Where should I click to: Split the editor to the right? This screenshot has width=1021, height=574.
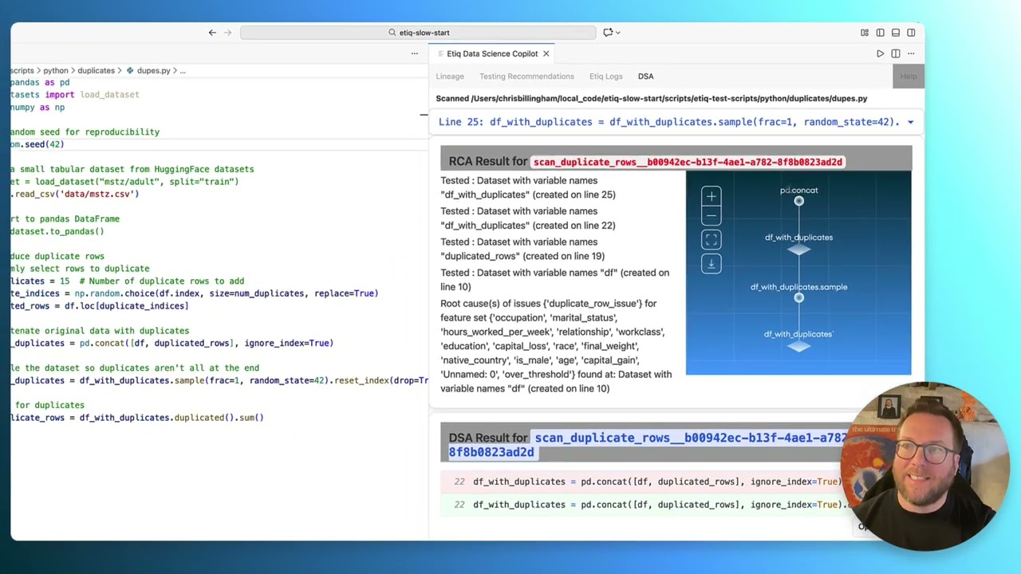[x=896, y=53]
